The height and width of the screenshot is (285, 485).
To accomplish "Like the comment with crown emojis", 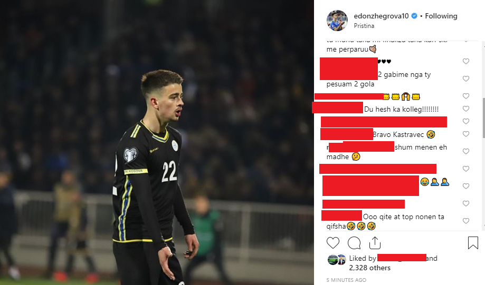I will [466, 96].
